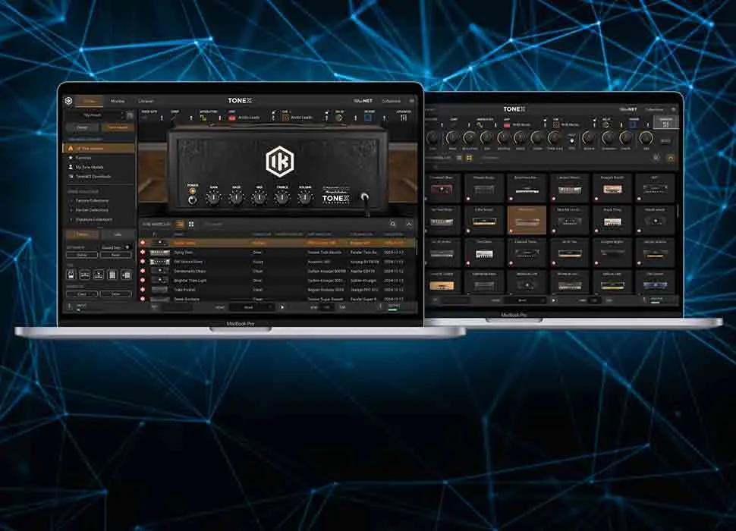Click the play button in the left laptop footer

282,307
